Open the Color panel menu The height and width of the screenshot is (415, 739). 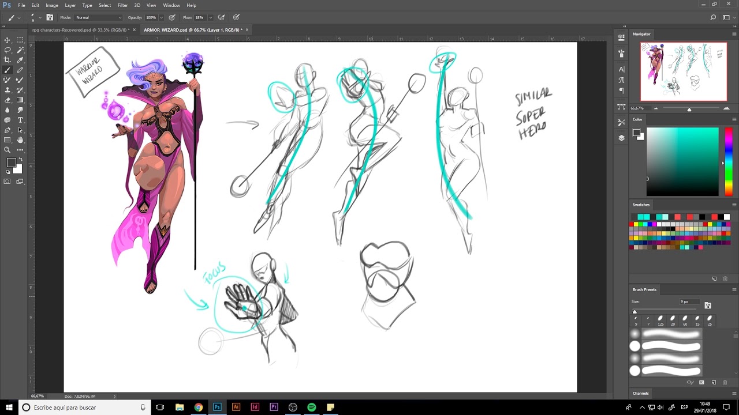click(734, 119)
